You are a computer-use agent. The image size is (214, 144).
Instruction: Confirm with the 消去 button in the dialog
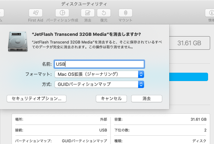click(x=147, y=98)
